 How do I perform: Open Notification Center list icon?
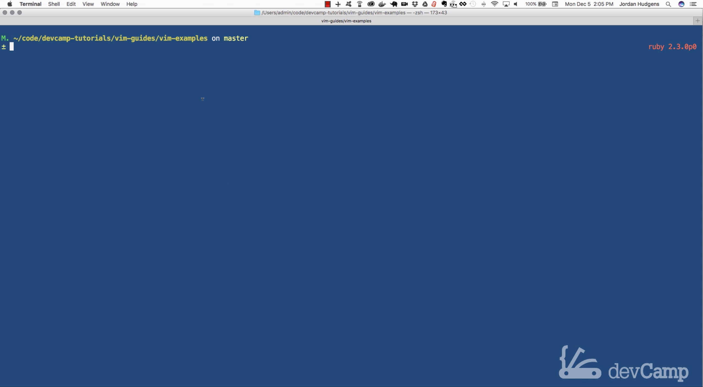693,4
